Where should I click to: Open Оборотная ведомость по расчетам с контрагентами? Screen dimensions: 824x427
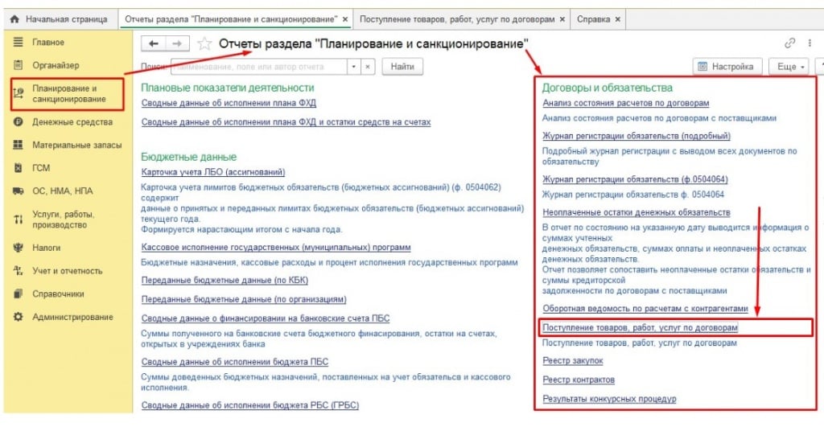coord(645,309)
